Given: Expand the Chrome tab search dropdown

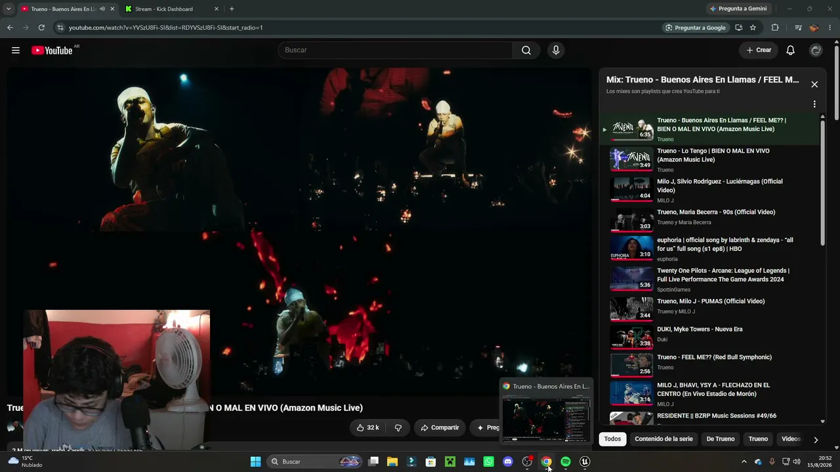Looking at the screenshot, I should pos(9,9).
